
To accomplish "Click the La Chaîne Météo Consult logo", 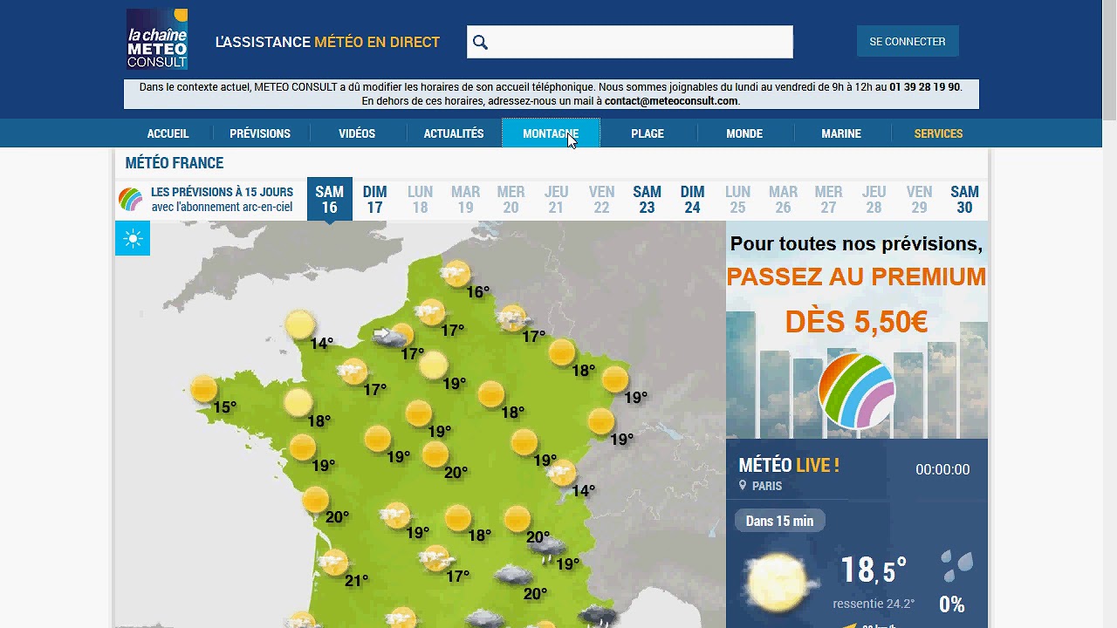I will (x=157, y=39).
